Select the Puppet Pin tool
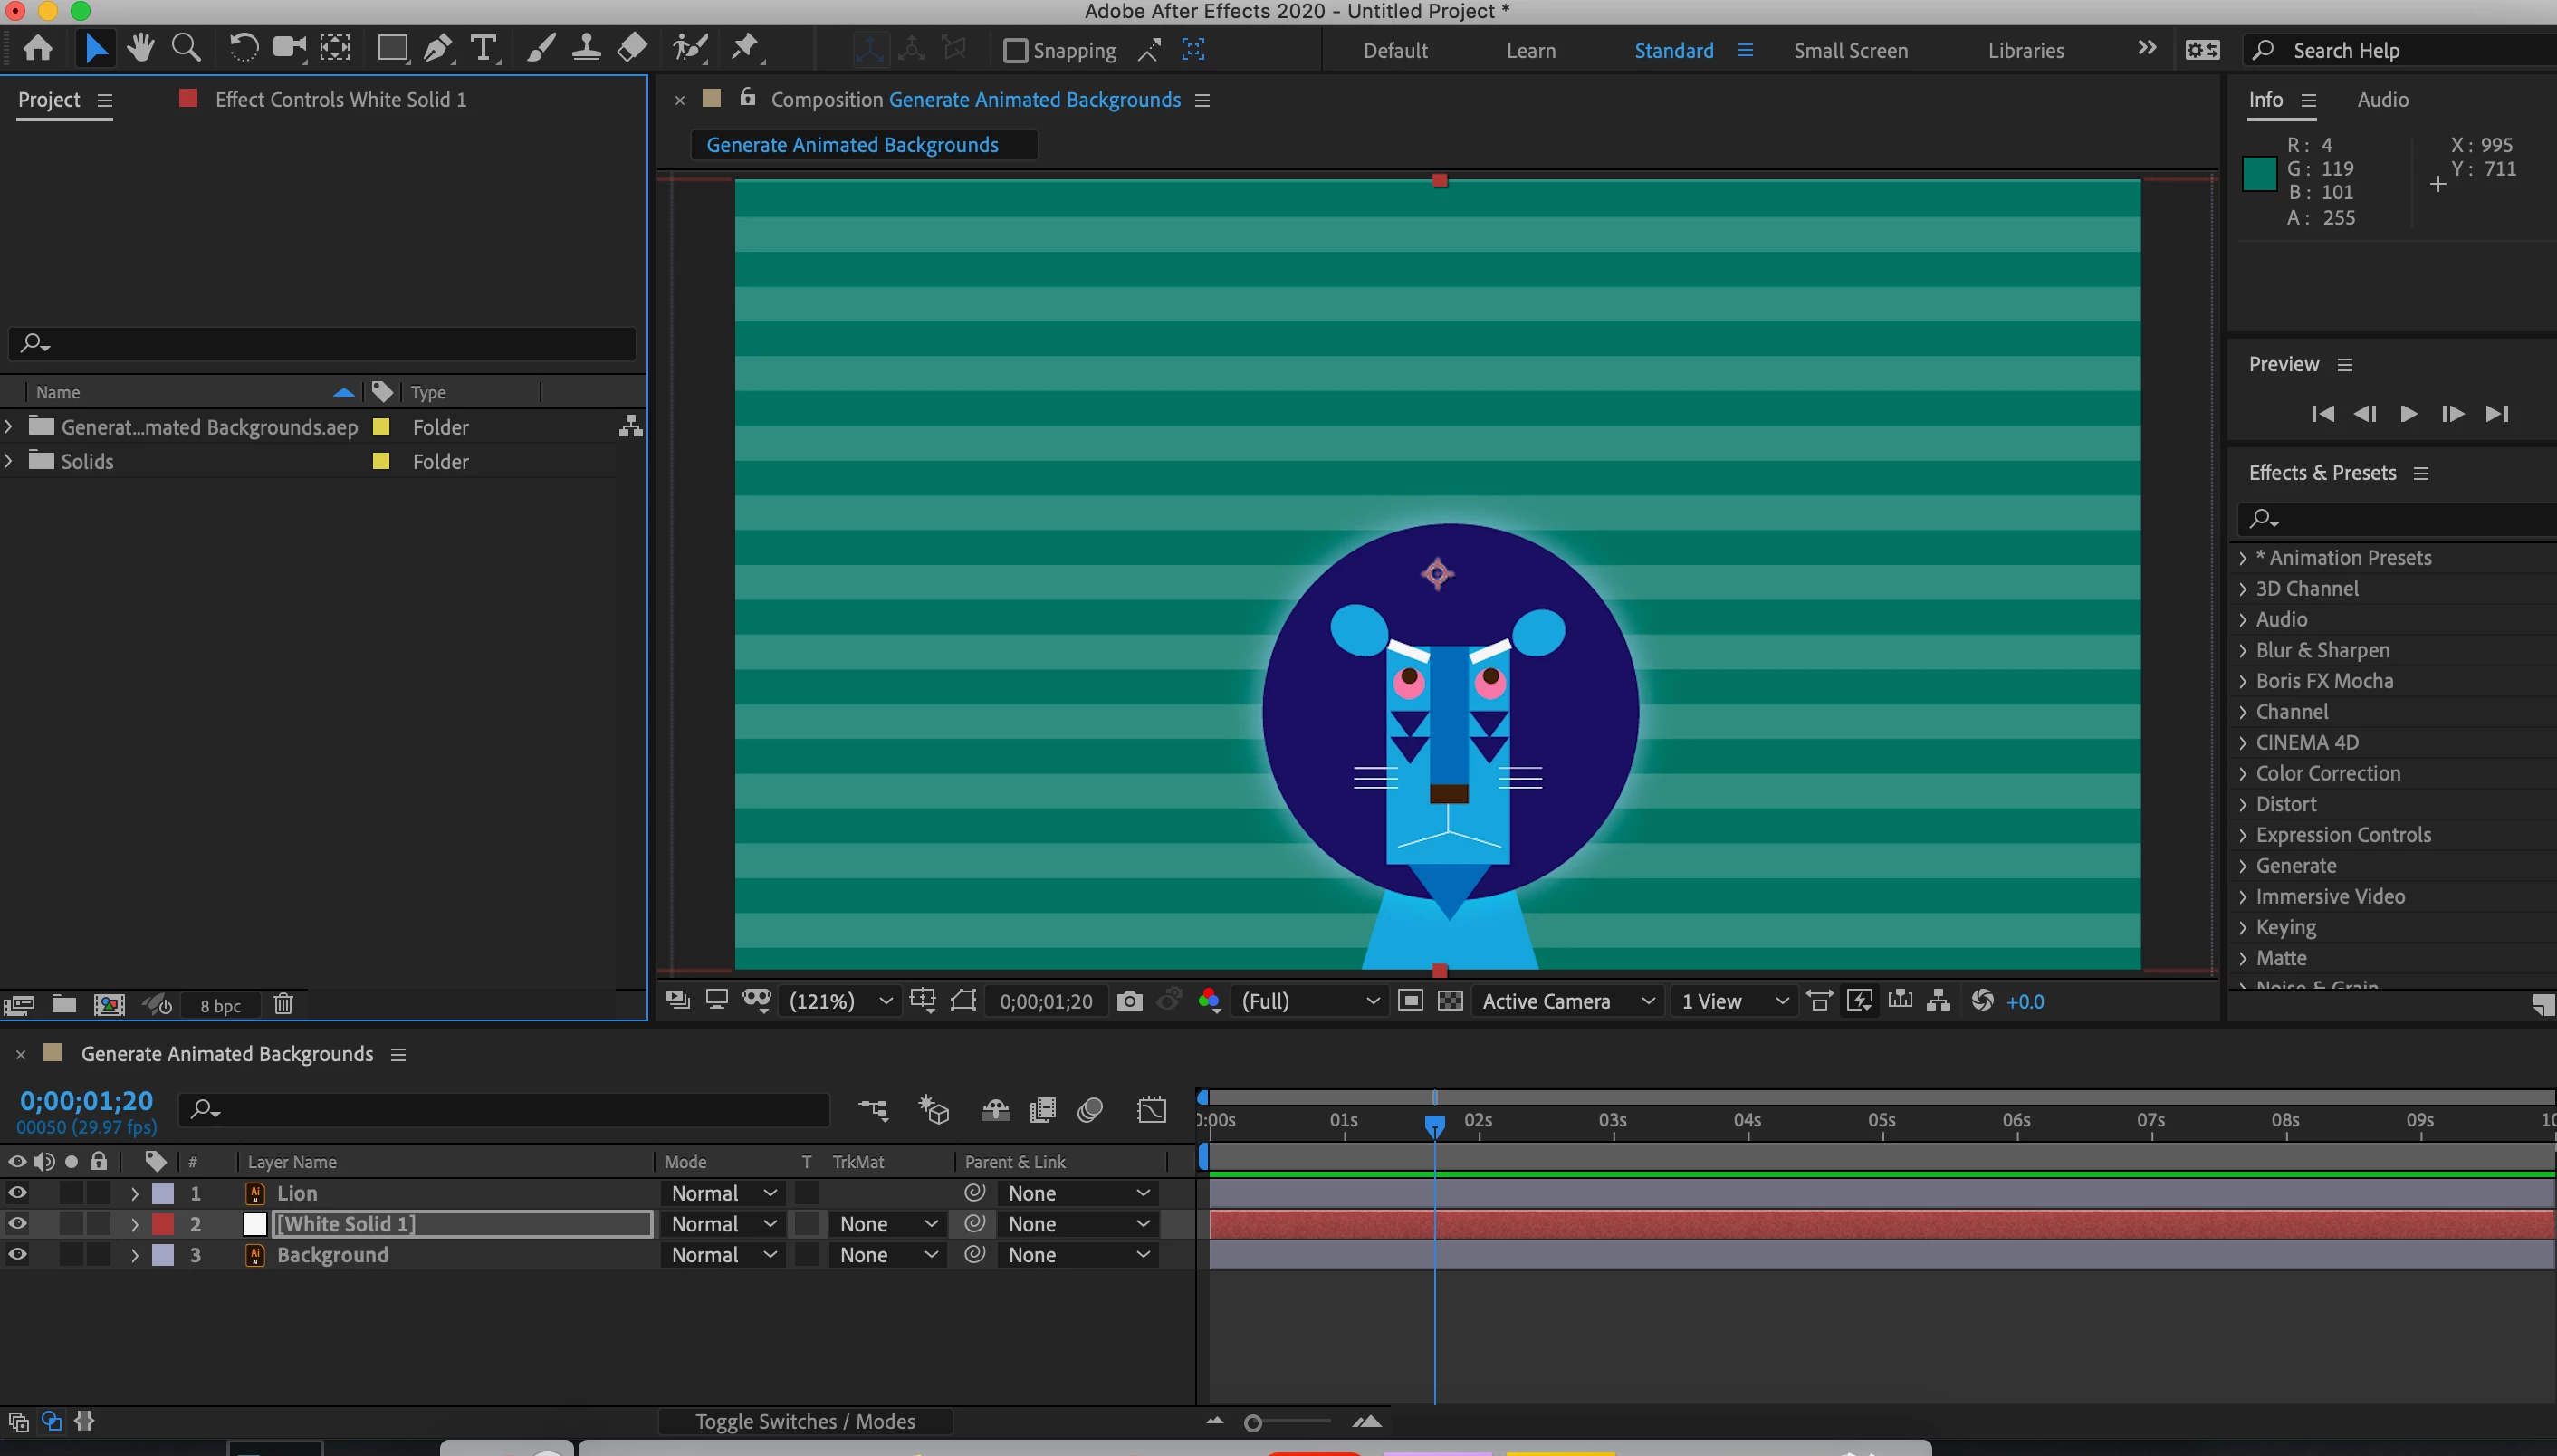 click(745, 48)
